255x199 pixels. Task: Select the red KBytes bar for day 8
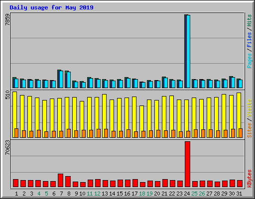point(68,182)
